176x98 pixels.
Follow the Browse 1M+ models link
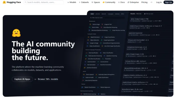click(48, 79)
